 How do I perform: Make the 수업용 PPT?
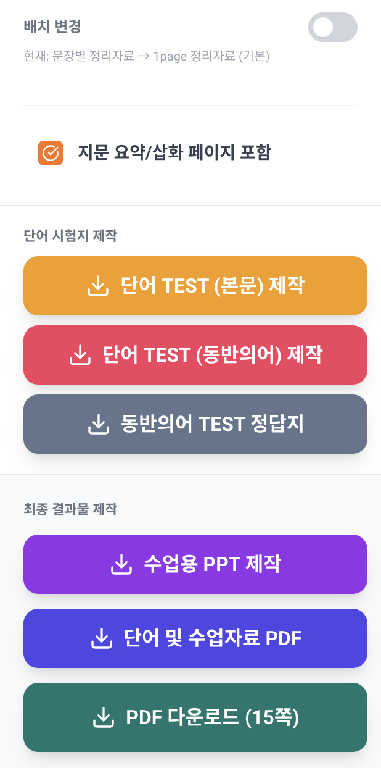point(195,564)
